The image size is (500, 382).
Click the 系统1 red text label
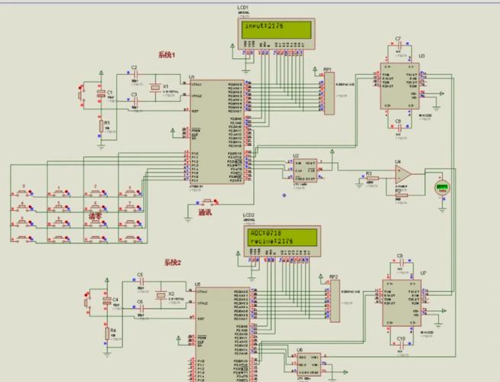coord(167,55)
